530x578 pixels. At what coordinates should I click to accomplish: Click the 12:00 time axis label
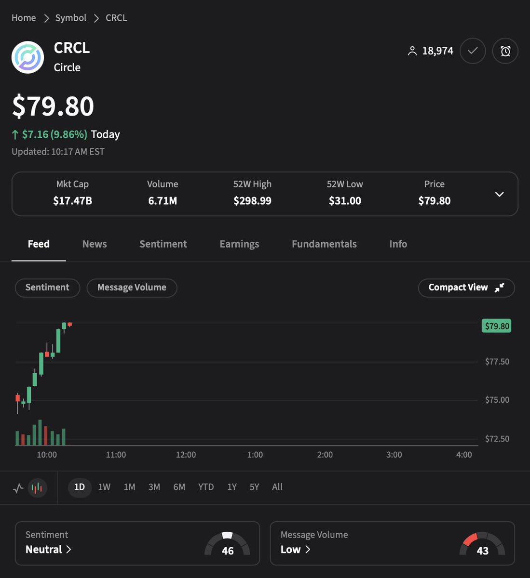pos(186,455)
